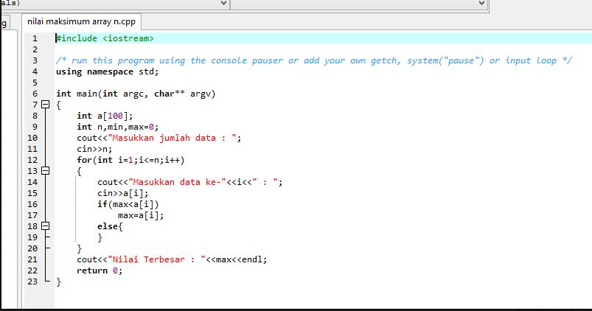Viewport: 592px width, 311px height.
Task: Click line number 5 in the gutter
Action: pos(35,83)
